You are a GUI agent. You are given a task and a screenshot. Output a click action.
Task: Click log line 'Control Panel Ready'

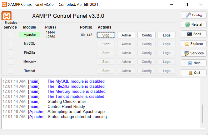66,107
